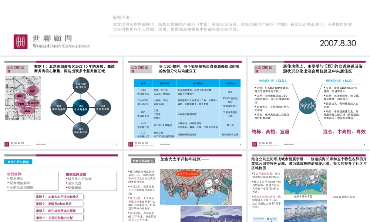Click the 受CBD辐射 slide title
This screenshot has width=370, height=222.
[x=199, y=69]
